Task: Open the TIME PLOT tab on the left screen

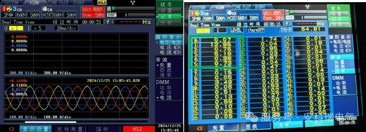Action: click(x=58, y=3)
